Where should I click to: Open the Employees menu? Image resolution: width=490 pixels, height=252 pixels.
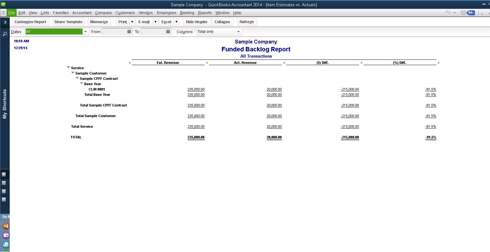click(x=167, y=13)
